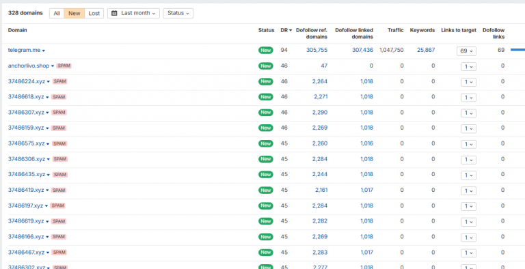Screen dimensions: 525x269
Task: Open the Status filter dropdown
Action: (x=178, y=14)
